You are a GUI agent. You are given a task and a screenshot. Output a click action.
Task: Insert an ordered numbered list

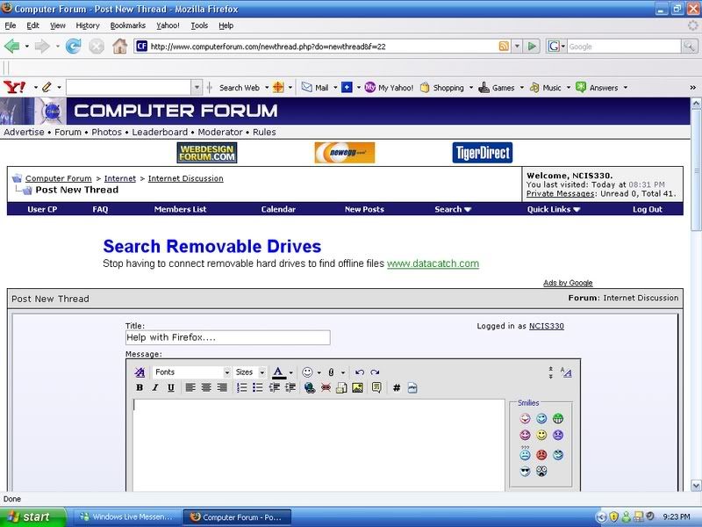tap(242, 387)
